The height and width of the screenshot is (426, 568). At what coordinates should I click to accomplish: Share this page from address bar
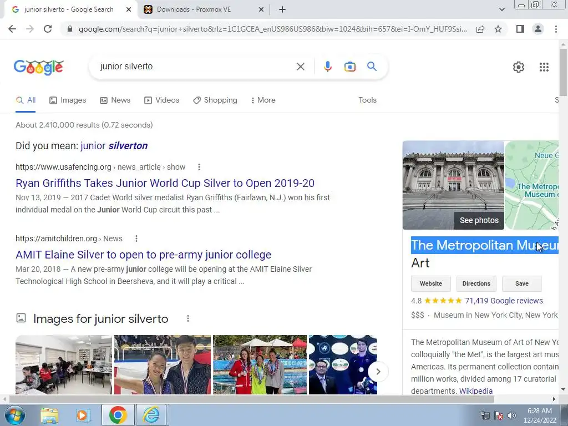point(480,29)
